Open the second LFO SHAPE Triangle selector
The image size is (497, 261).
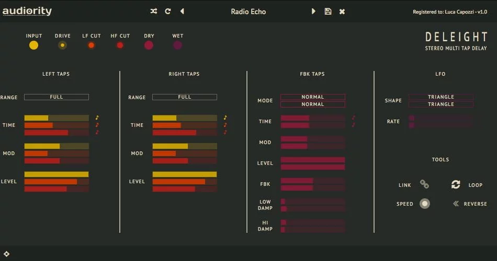coord(441,104)
